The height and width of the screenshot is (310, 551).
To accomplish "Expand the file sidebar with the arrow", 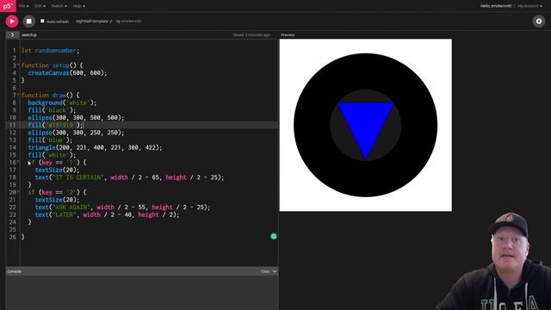I will coord(12,34).
